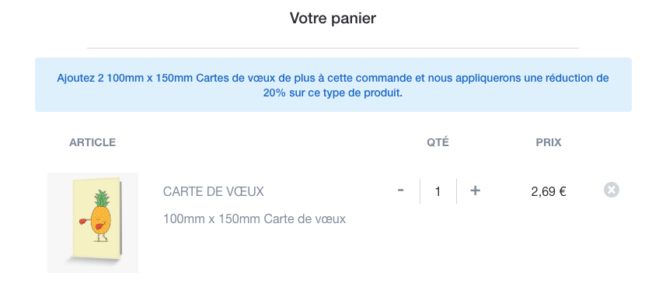Click the divider line below Votre panier
The width and height of the screenshot is (659, 290).
(333, 48)
